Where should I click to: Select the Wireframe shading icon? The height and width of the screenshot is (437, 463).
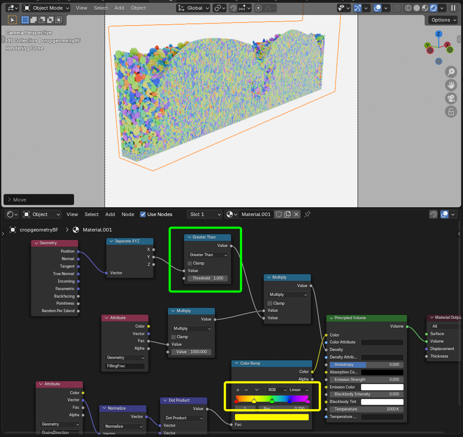coord(408,7)
